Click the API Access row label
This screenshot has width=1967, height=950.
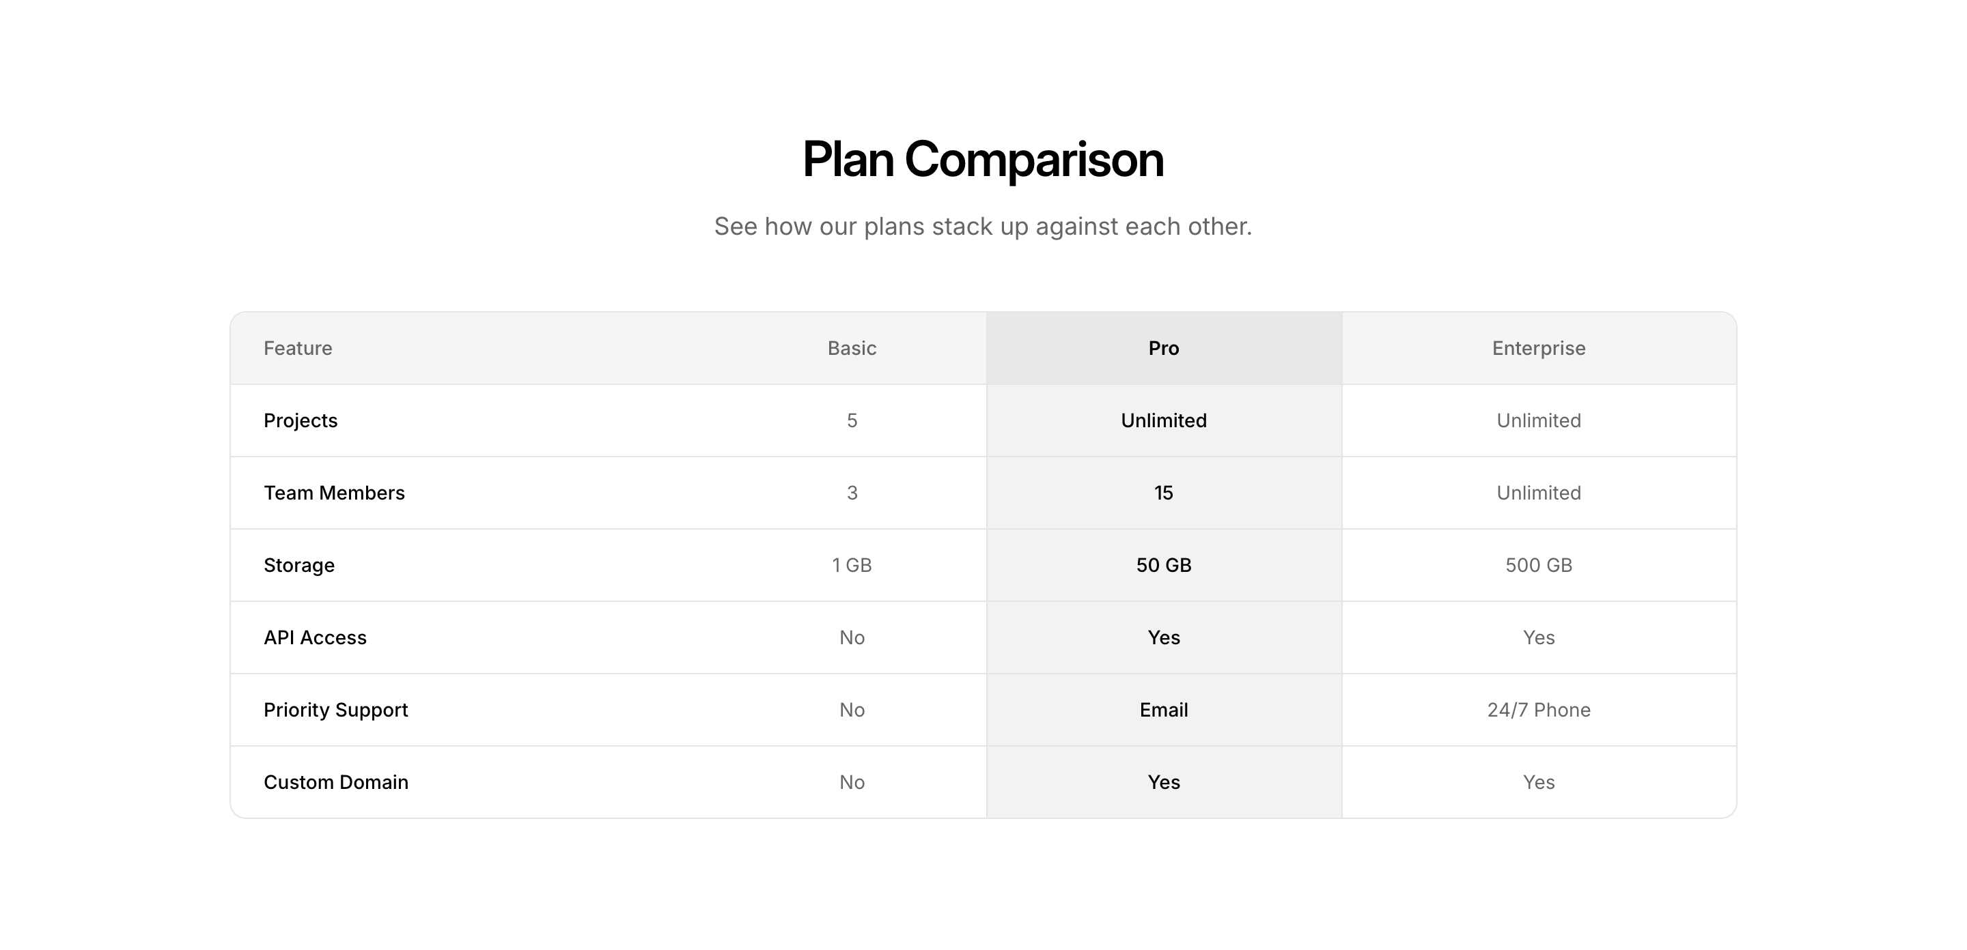tap(315, 638)
